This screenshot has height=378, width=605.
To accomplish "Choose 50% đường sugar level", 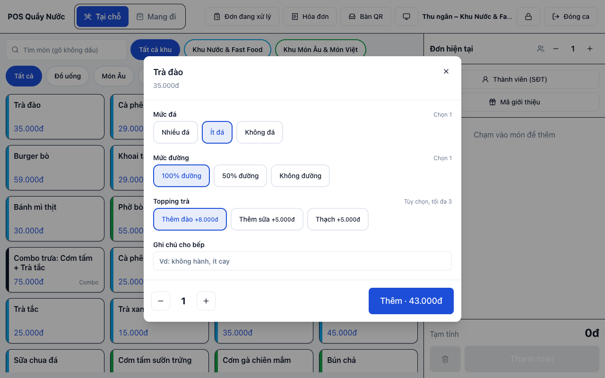I will coord(240,176).
